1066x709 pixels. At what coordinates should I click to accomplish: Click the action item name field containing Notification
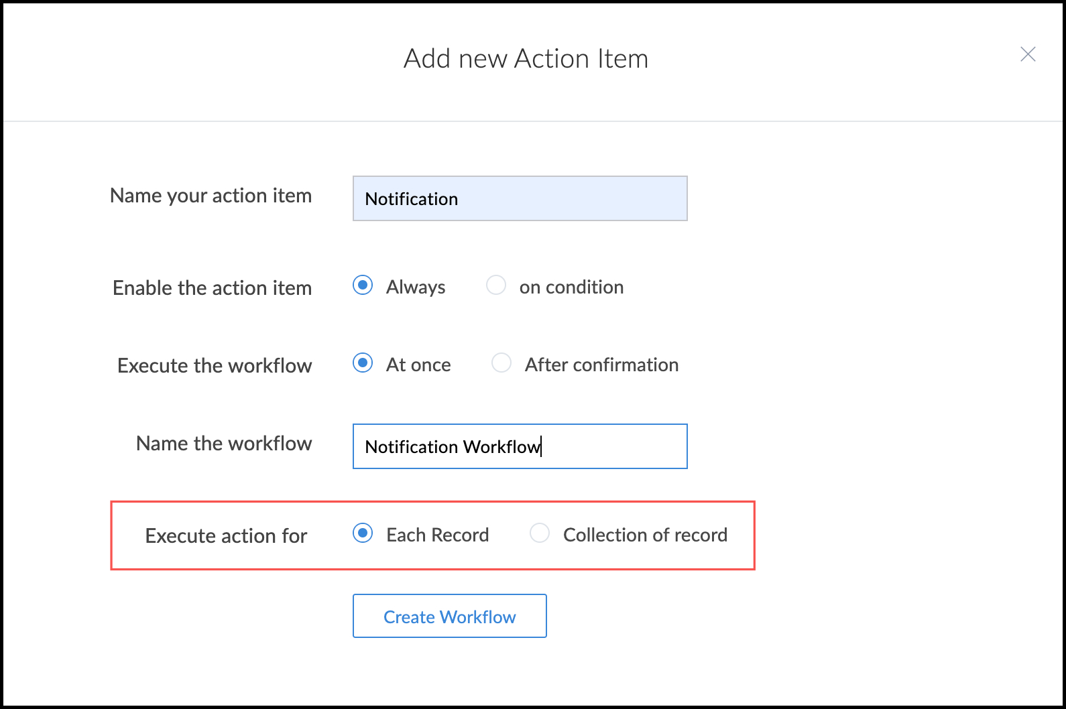[520, 198]
